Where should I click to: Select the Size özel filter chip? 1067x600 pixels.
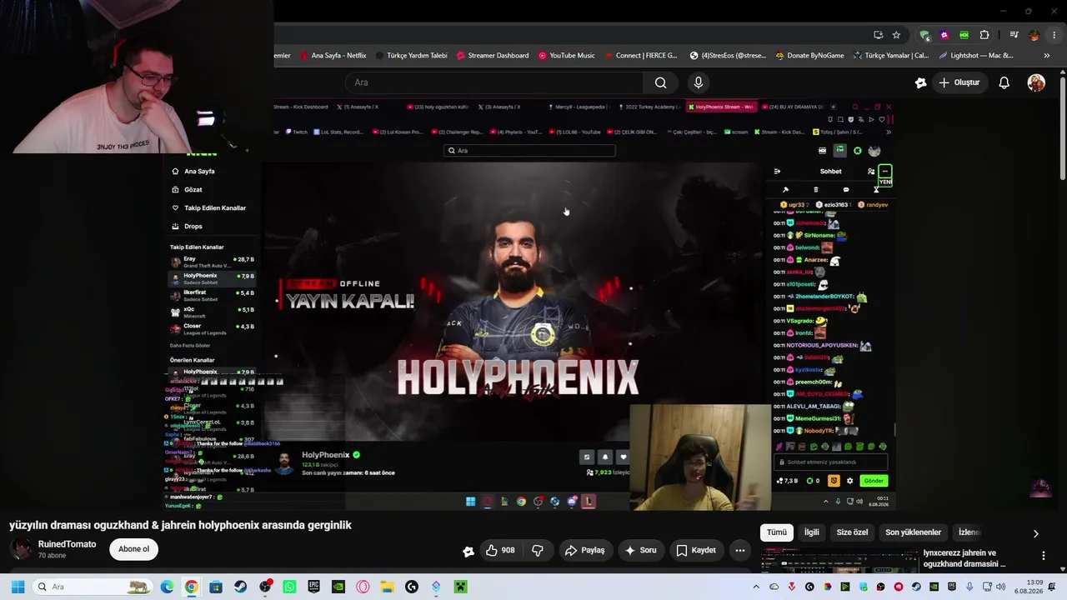pyautogui.click(x=852, y=532)
